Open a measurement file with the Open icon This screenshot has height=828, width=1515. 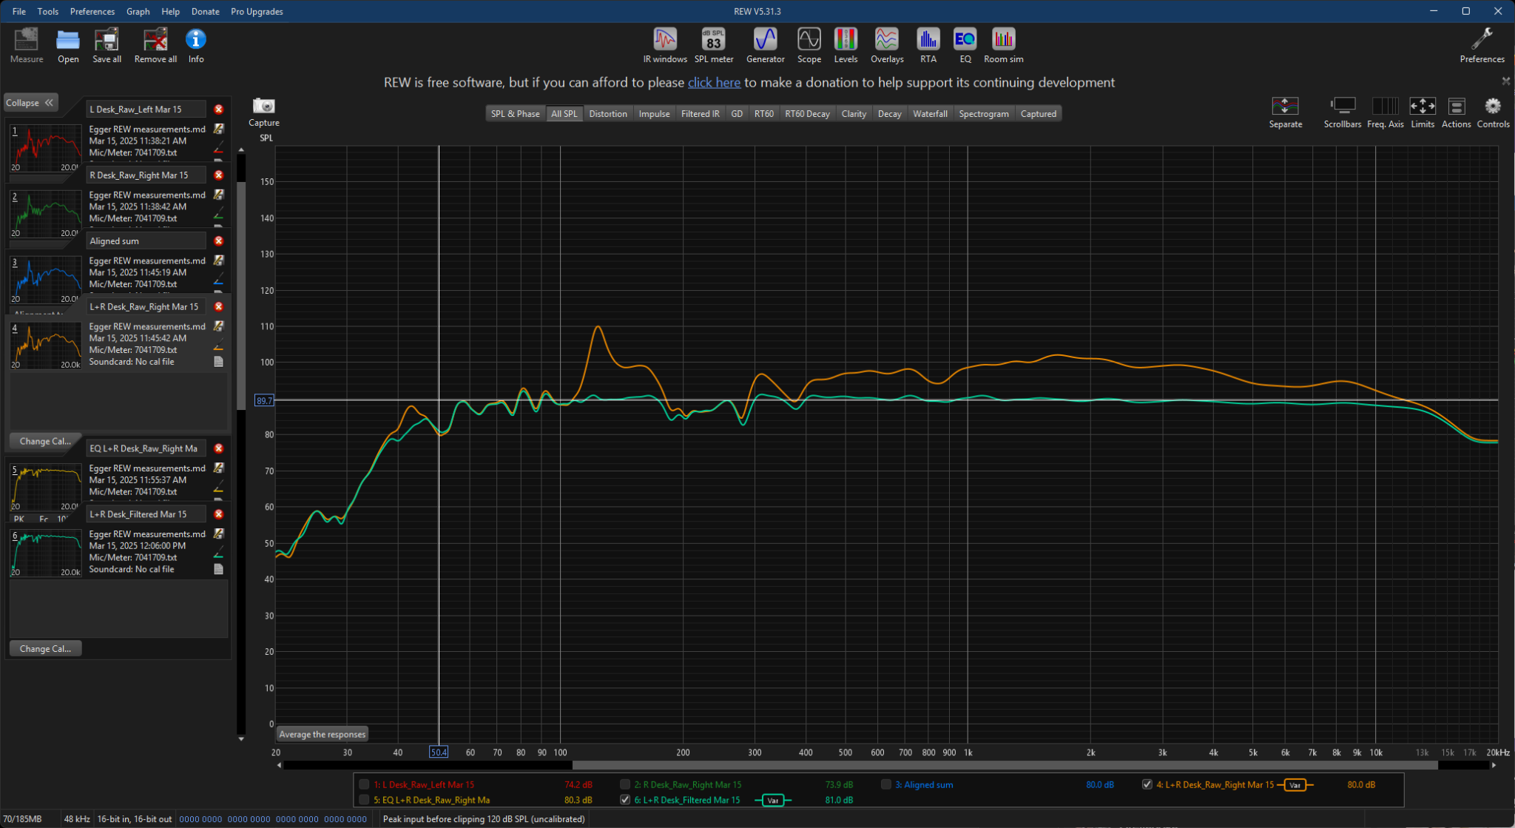pyautogui.click(x=68, y=45)
